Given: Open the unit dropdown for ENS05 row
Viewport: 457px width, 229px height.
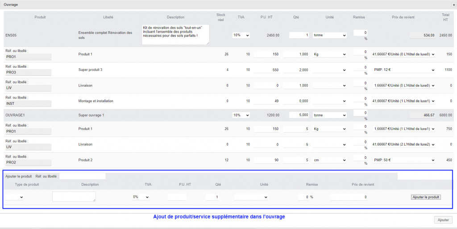Looking at the screenshot, I should (x=329, y=35).
